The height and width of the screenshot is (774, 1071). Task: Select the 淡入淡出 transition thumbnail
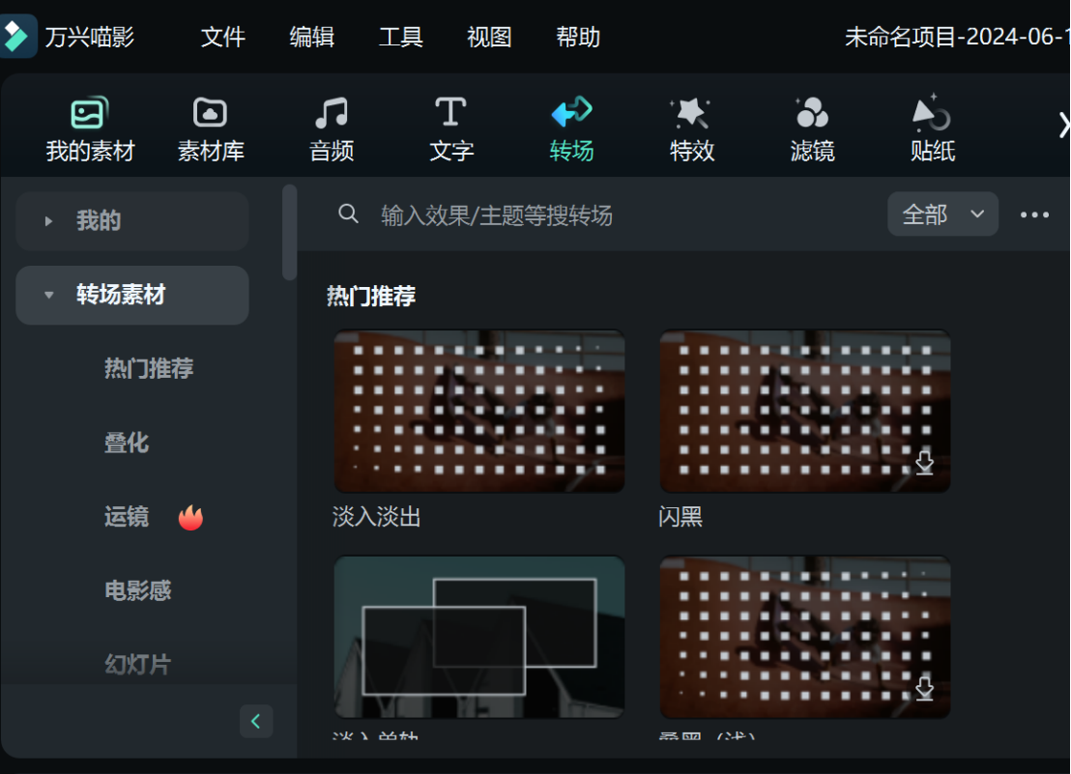click(478, 411)
